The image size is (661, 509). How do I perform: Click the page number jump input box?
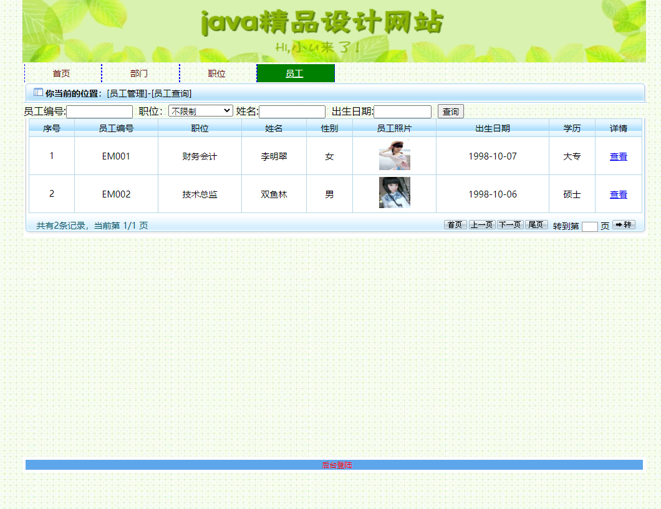pyautogui.click(x=589, y=226)
